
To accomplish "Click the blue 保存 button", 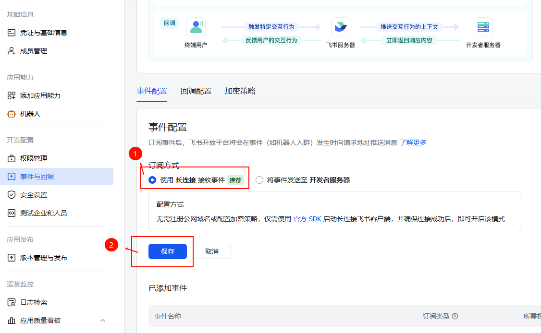I will click(x=168, y=251).
